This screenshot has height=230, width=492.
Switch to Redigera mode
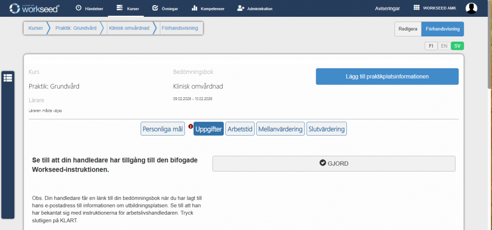408,29
